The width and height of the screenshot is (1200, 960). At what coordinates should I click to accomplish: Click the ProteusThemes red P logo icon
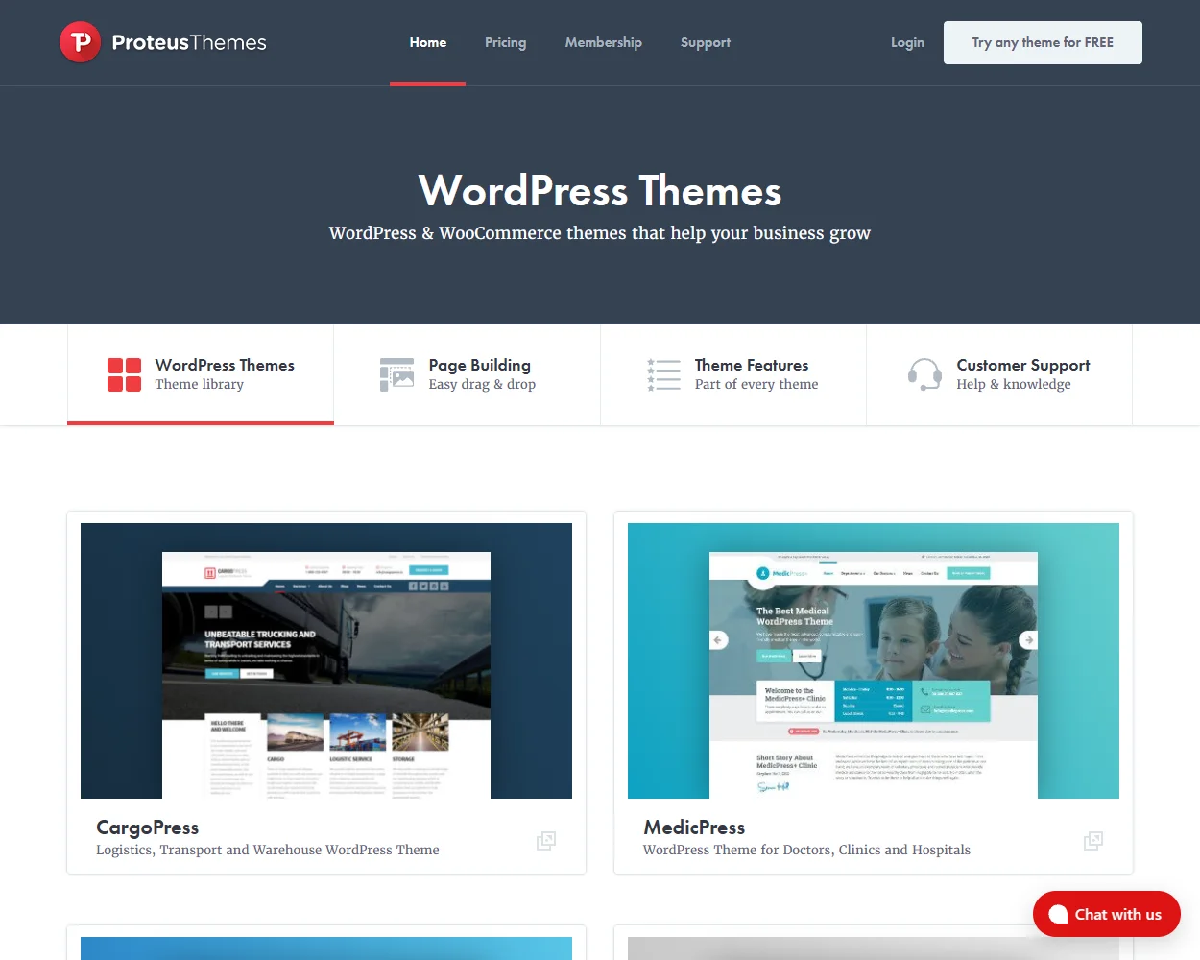[81, 42]
